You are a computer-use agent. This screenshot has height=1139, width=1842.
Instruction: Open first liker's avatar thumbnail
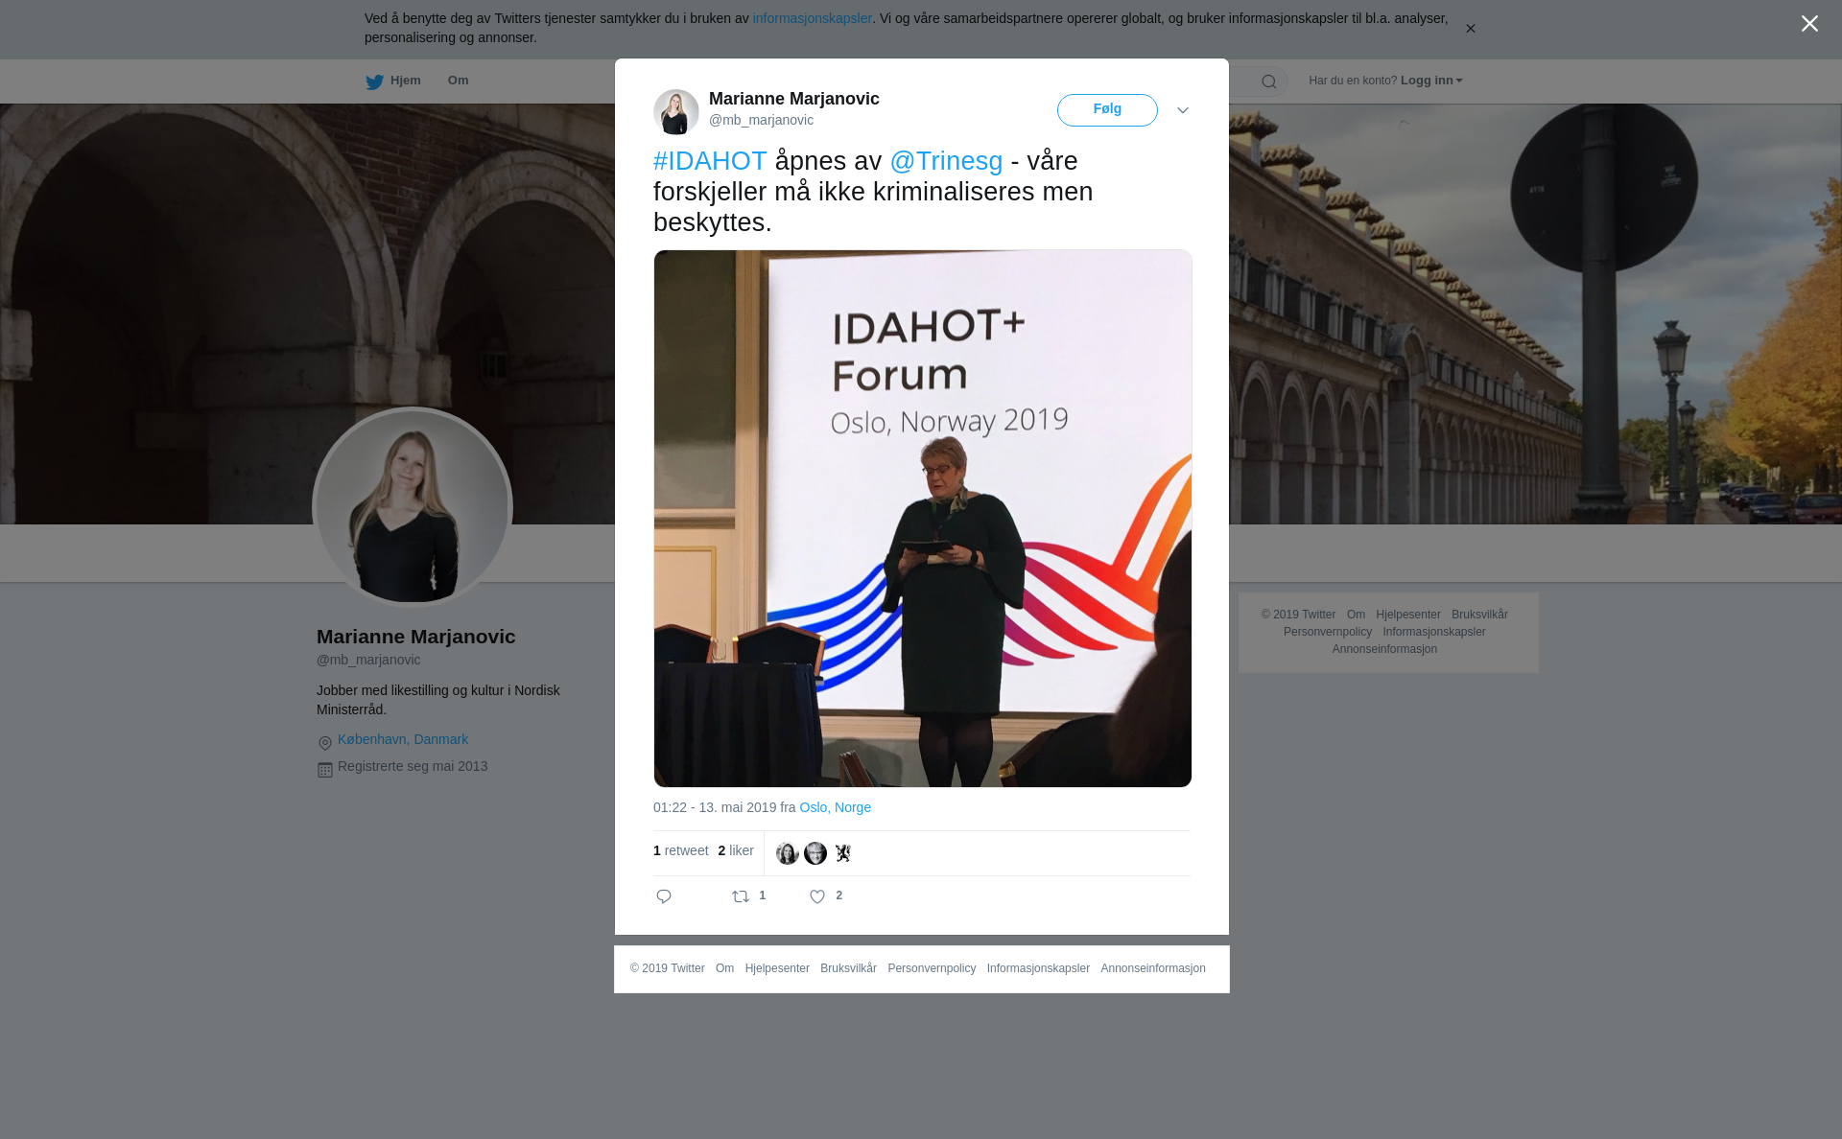[x=788, y=853]
